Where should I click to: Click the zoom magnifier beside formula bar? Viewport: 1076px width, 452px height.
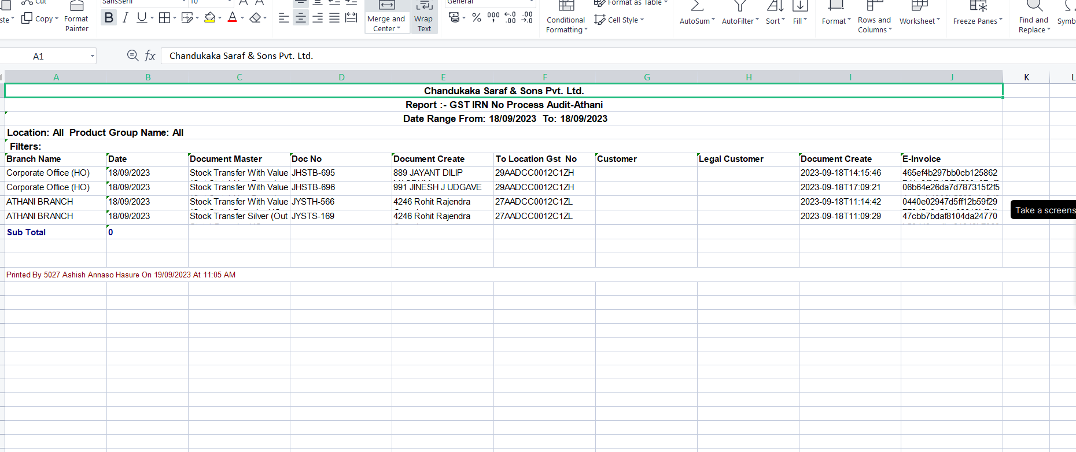[x=132, y=55]
